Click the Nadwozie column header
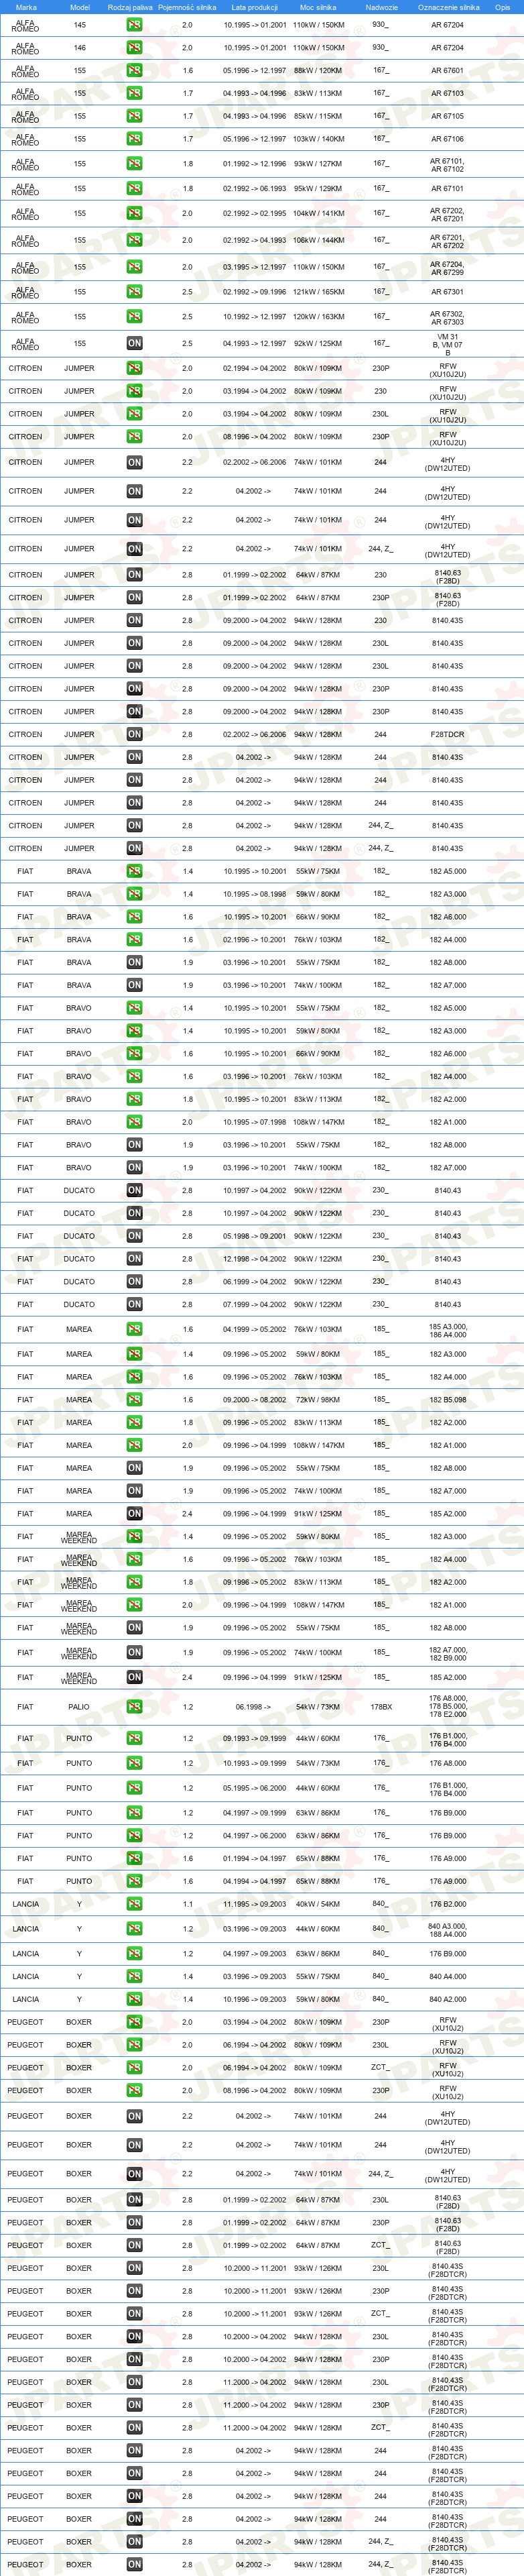This screenshot has width=524, height=2576. [x=381, y=7]
